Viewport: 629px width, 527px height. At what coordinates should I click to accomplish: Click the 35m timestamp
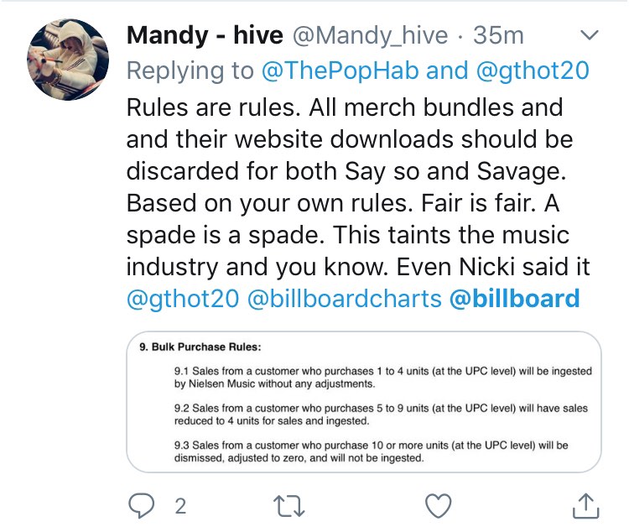(x=498, y=35)
